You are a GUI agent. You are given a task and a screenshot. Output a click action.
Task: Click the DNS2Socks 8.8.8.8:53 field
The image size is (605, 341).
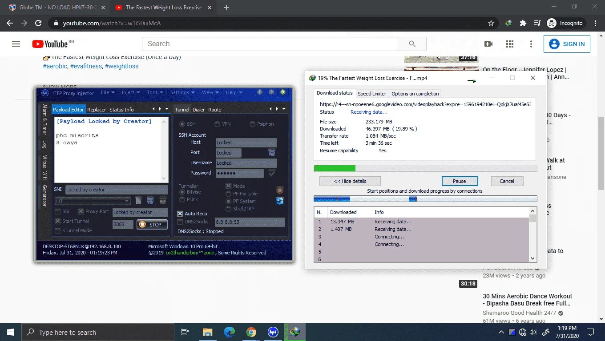(x=250, y=222)
